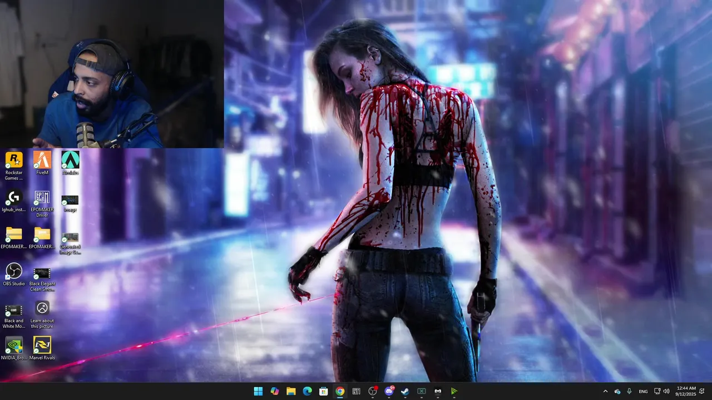Select the lghub_inst... installer icon
Viewport: 712px width, 400px height.
tap(14, 201)
